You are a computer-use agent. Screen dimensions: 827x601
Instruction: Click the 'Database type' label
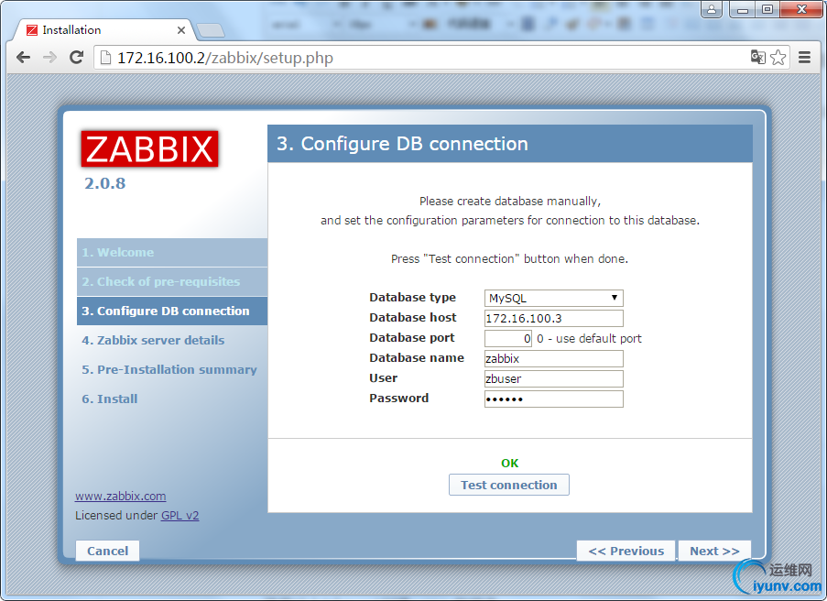(x=412, y=298)
